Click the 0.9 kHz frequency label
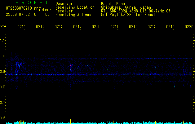The image size is (195, 124). [x=2, y=71]
